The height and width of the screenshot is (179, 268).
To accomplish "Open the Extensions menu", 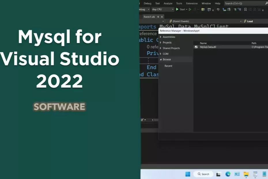I will (x=192, y=3).
